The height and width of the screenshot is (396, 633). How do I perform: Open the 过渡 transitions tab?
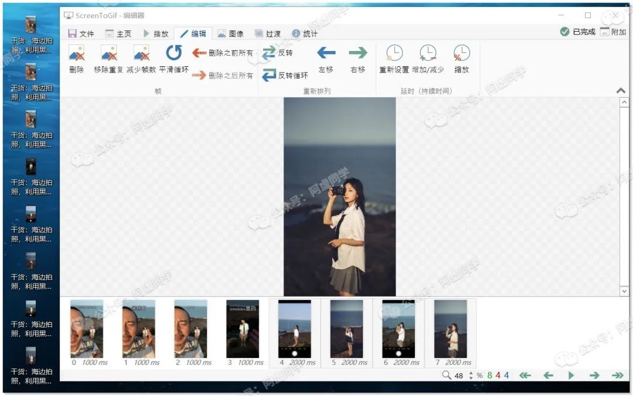click(268, 33)
